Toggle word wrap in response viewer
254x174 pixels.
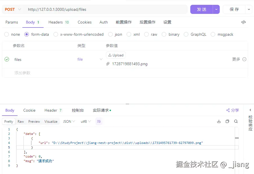(x=99, y=121)
